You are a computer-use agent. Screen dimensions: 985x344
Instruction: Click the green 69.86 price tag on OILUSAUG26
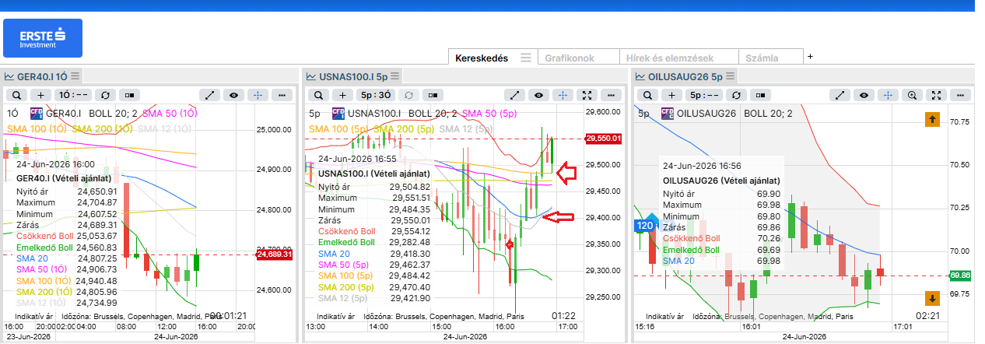[x=959, y=276]
